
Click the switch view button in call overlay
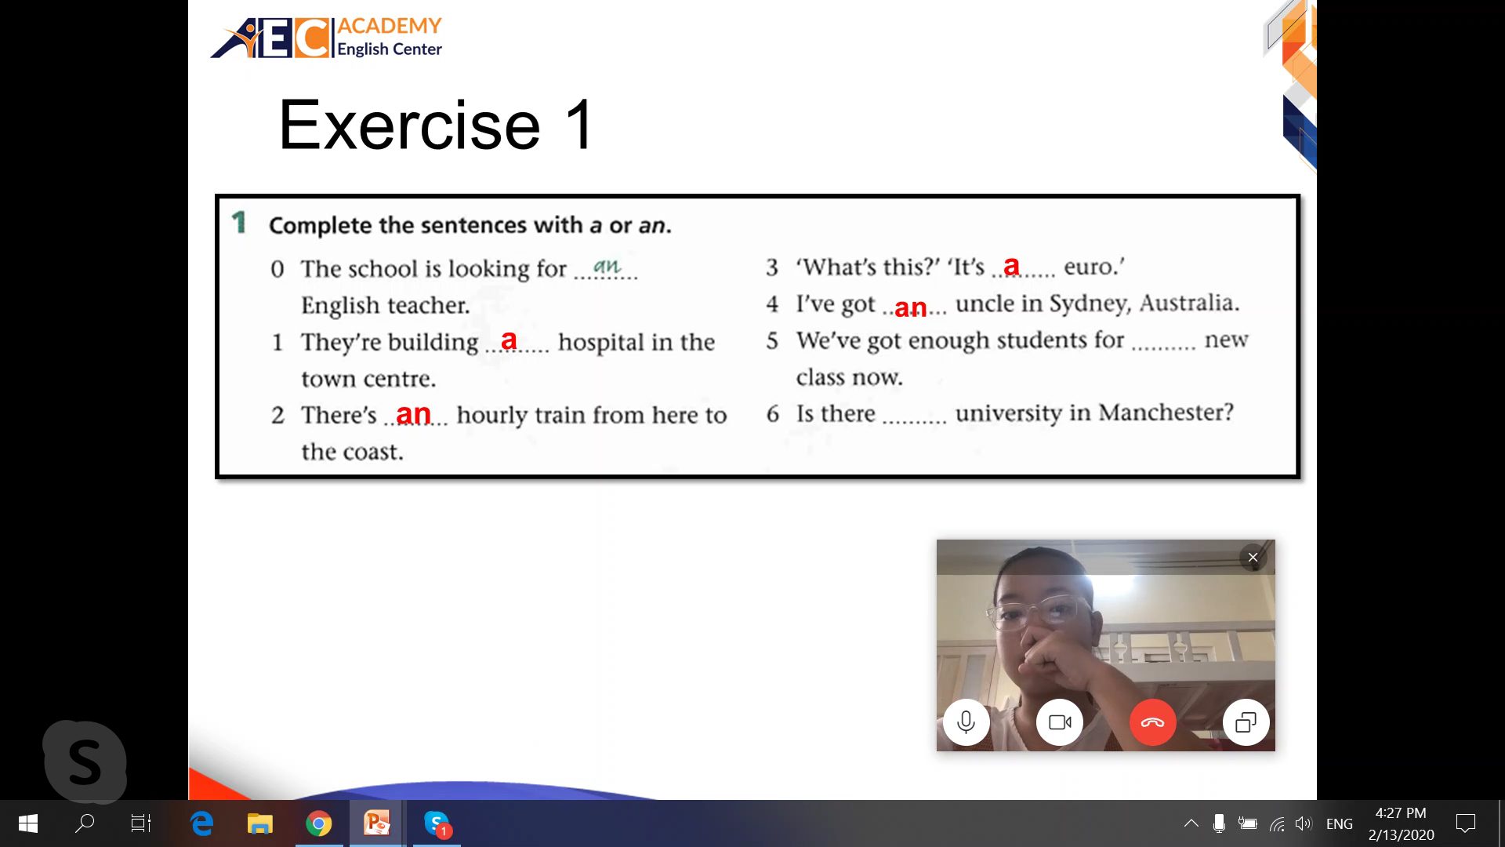click(1246, 722)
